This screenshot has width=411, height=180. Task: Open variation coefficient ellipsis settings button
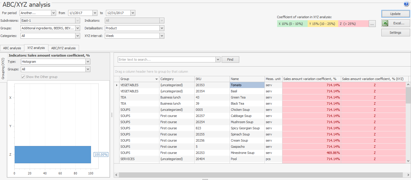tap(372, 24)
